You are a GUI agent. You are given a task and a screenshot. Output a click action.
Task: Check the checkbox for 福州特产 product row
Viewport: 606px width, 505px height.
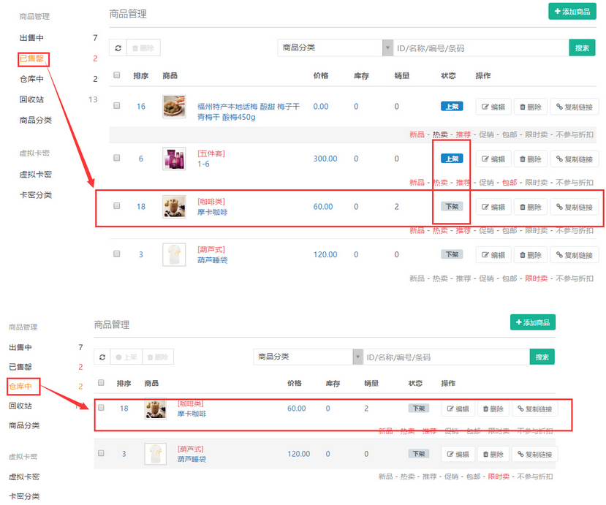(117, 106)
